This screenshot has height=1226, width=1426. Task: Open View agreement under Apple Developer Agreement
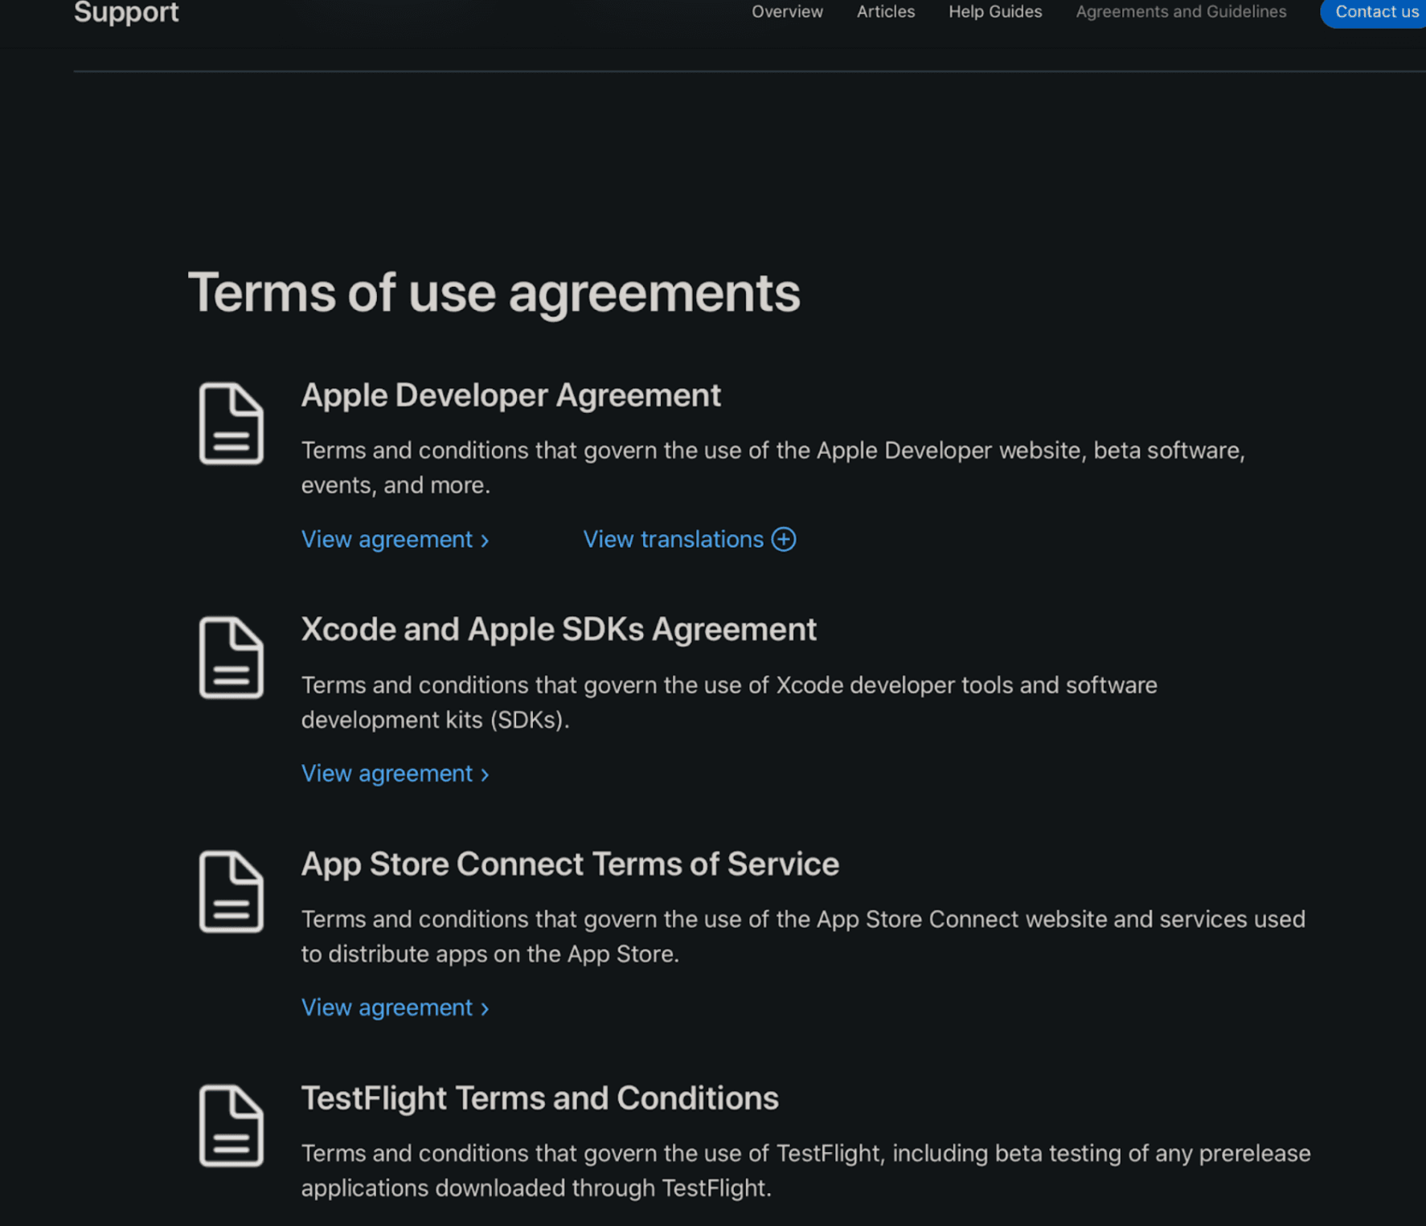coord(395,539)
